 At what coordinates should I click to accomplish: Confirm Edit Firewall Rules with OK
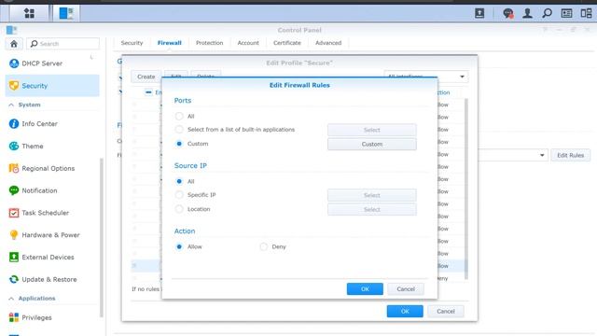[365, 288]
